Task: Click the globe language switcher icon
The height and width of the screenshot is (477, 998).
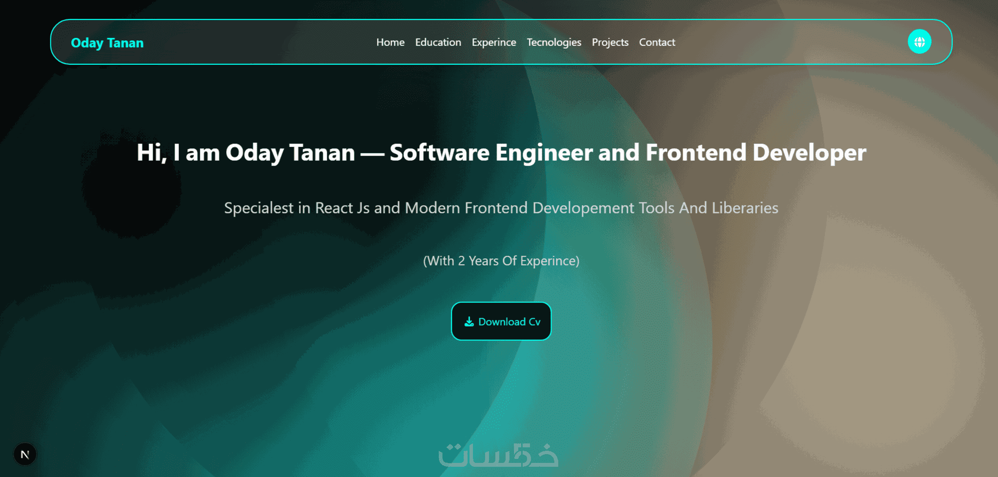Action: [x=919, y=42]
